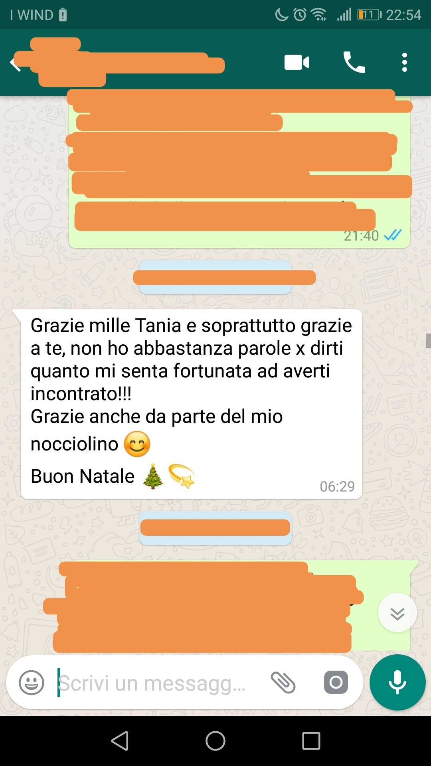Start a voice call with phone icon

[354, 62]
